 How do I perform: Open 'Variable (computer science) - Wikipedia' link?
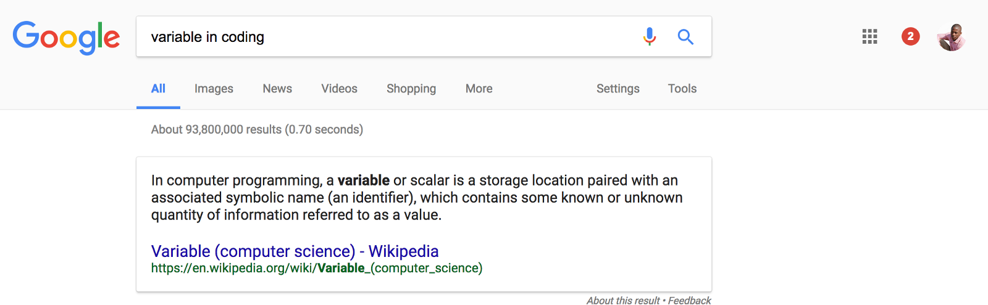295,251
